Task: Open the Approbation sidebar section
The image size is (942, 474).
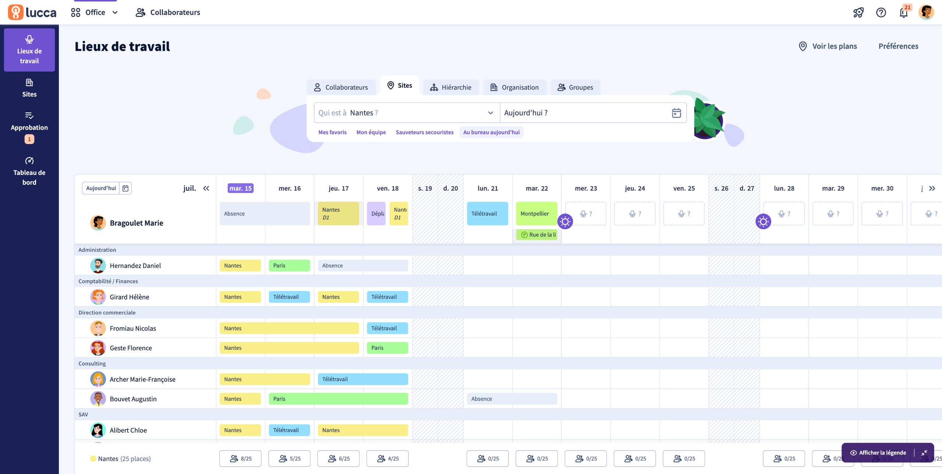Action: click(29, 127)
